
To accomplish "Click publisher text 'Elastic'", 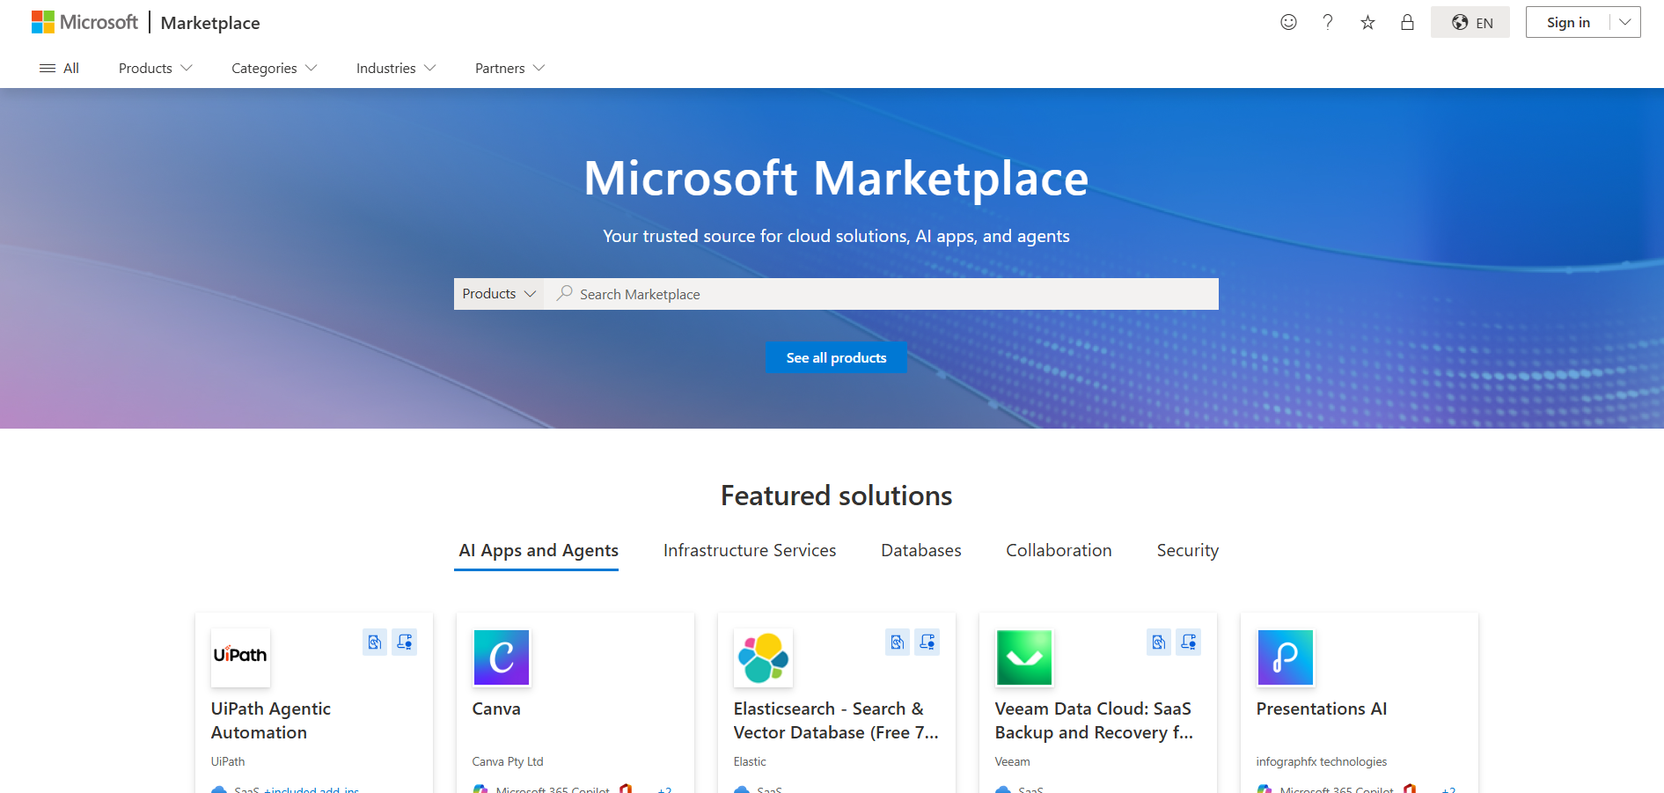I will (750, 761).
